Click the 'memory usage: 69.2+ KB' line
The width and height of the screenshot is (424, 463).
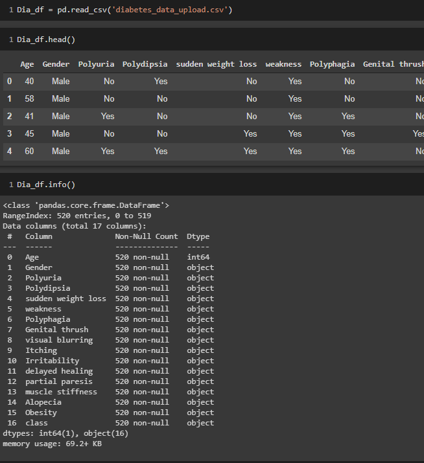(x=52, y=444)
